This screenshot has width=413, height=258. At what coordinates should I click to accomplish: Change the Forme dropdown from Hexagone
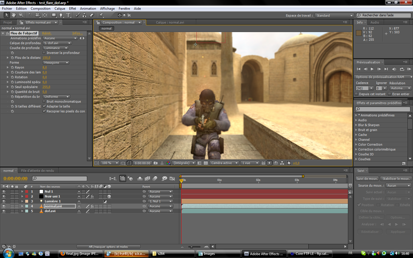pos(56,62)
